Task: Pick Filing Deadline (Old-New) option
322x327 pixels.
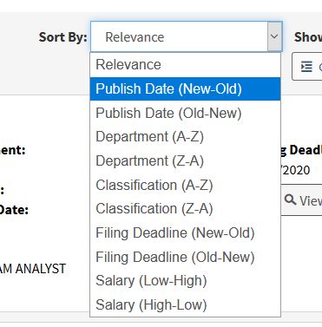Action: pyautogui.click(x=185, y=257)
